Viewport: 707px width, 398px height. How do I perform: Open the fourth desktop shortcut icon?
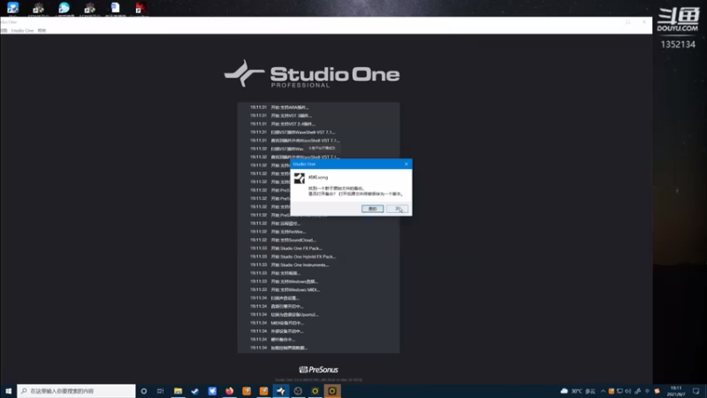tap(90, 8)
